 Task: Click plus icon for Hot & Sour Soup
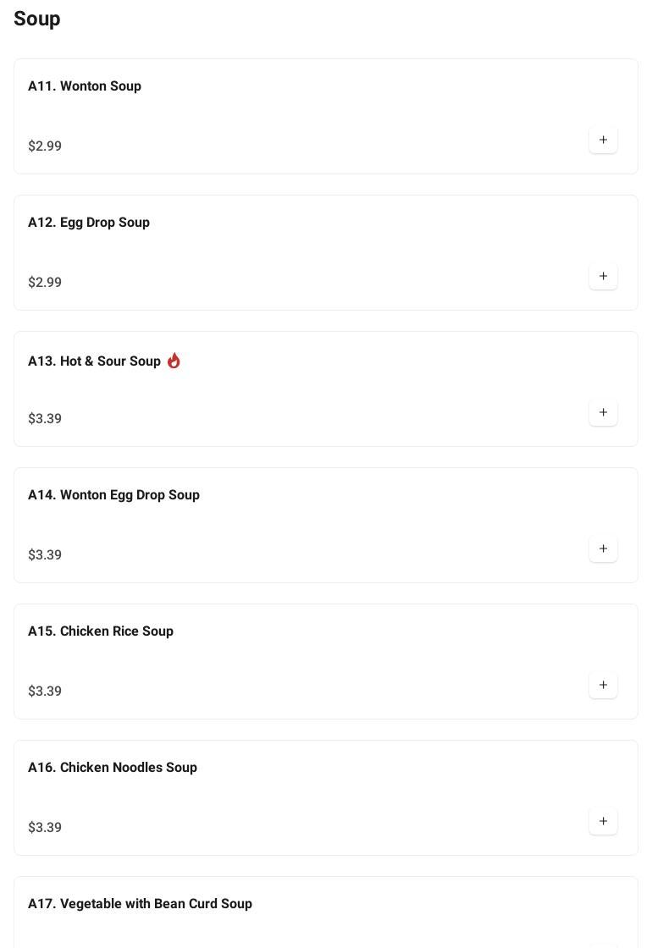click(603, 412)
